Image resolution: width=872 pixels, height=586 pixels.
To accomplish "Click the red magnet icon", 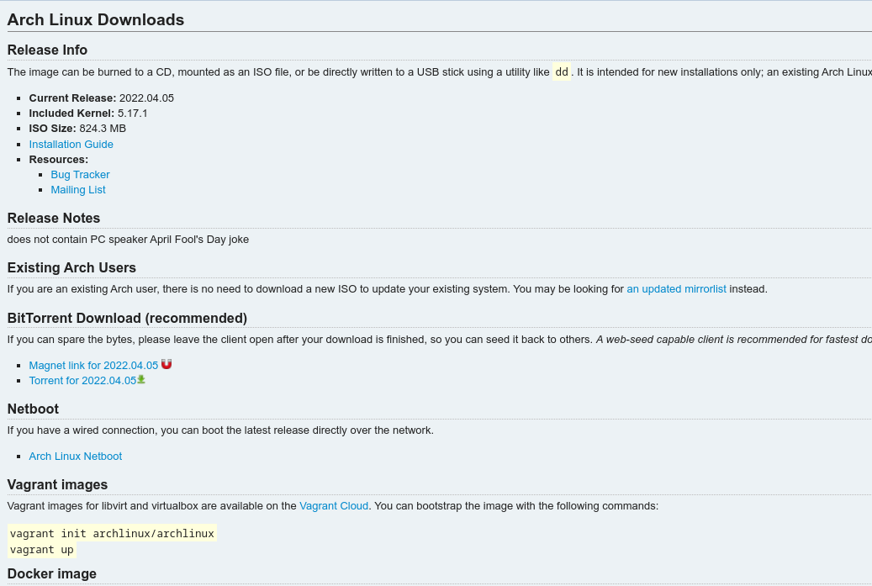I will pyautogui.click(x=166, y=364).
